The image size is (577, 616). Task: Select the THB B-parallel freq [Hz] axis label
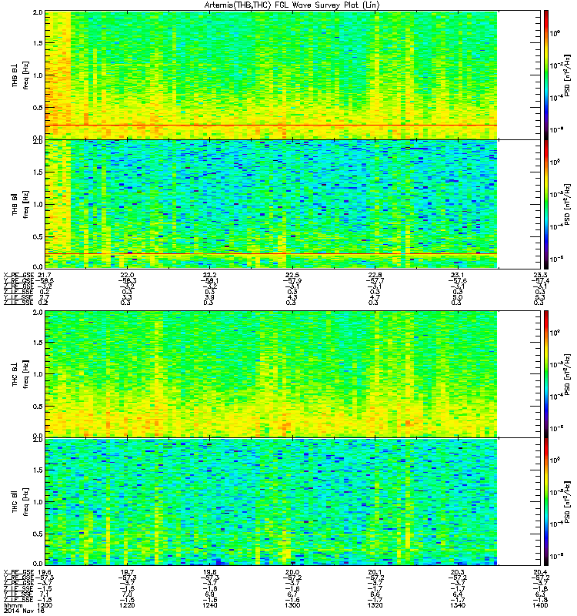[20, 204]
